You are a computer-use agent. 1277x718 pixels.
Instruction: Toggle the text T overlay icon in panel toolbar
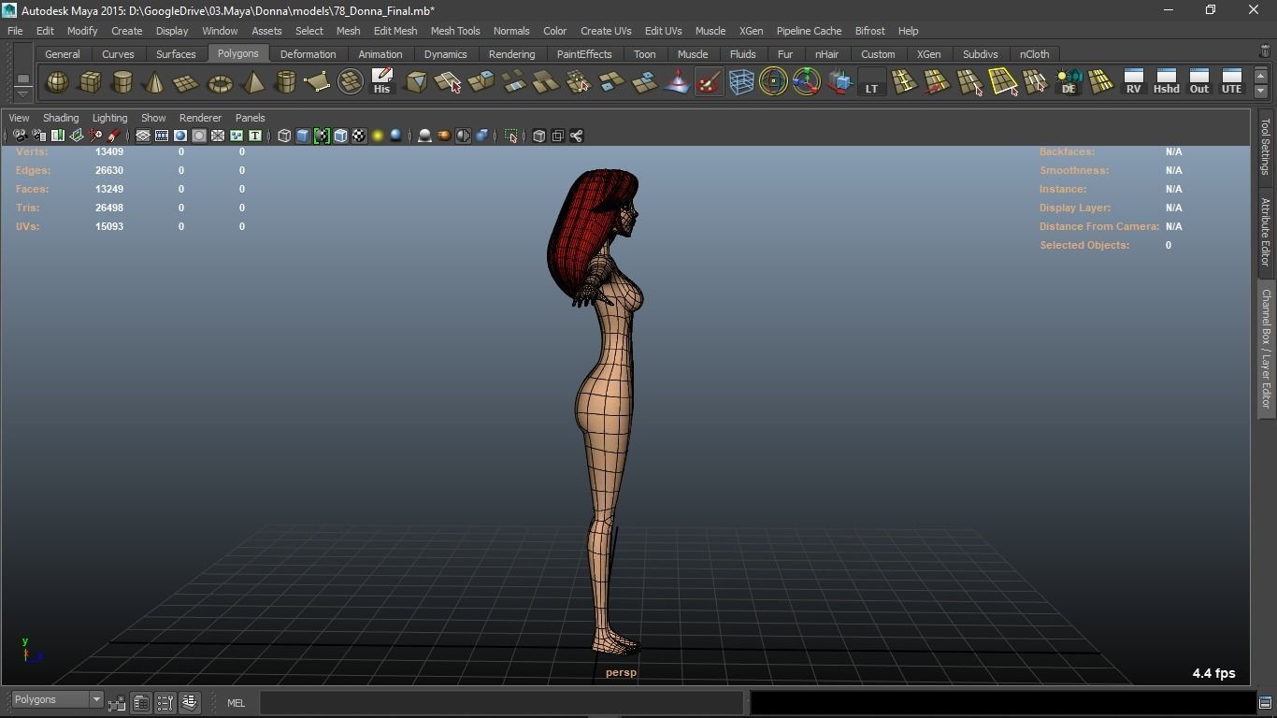pos(255,136)
